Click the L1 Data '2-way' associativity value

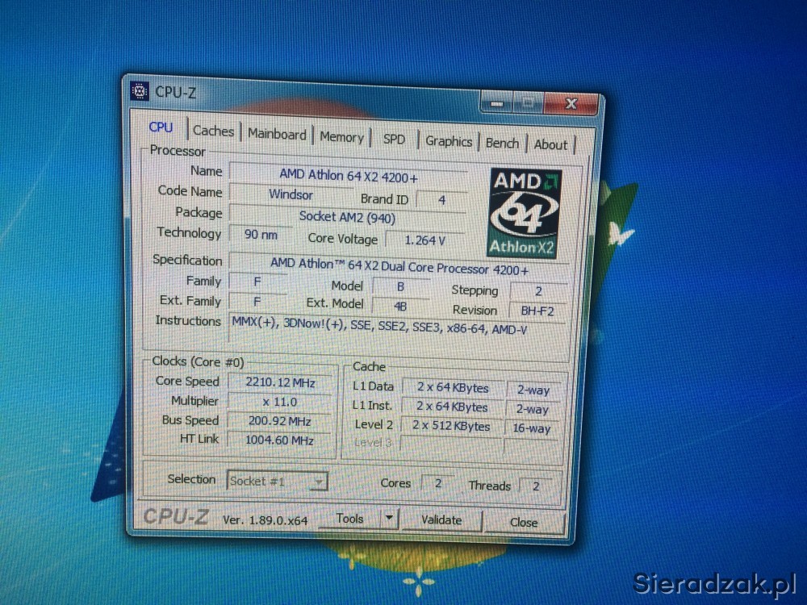pos(533,390)
